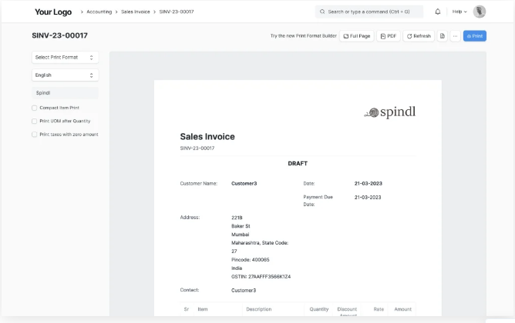Image resolution: width=515 pixels, height=323 pixels.
Task: Click the Amount column header
Action: click(402, 309)
